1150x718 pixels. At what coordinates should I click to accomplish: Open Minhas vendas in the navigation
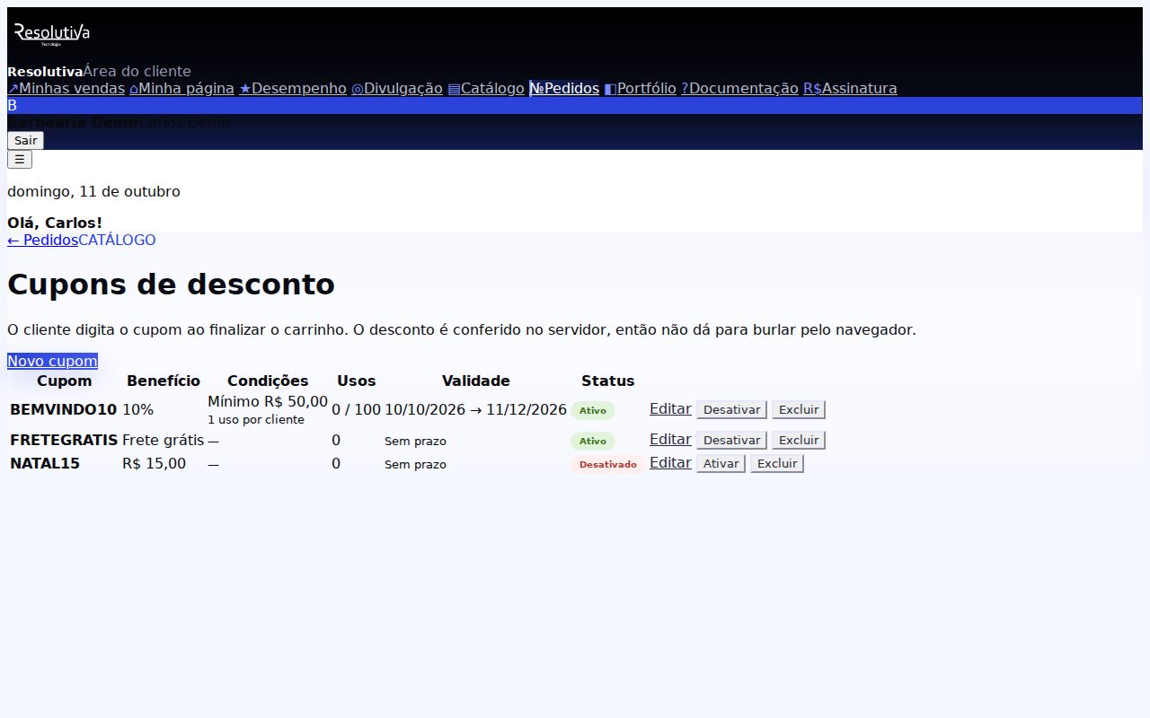[x=66, y=88]
